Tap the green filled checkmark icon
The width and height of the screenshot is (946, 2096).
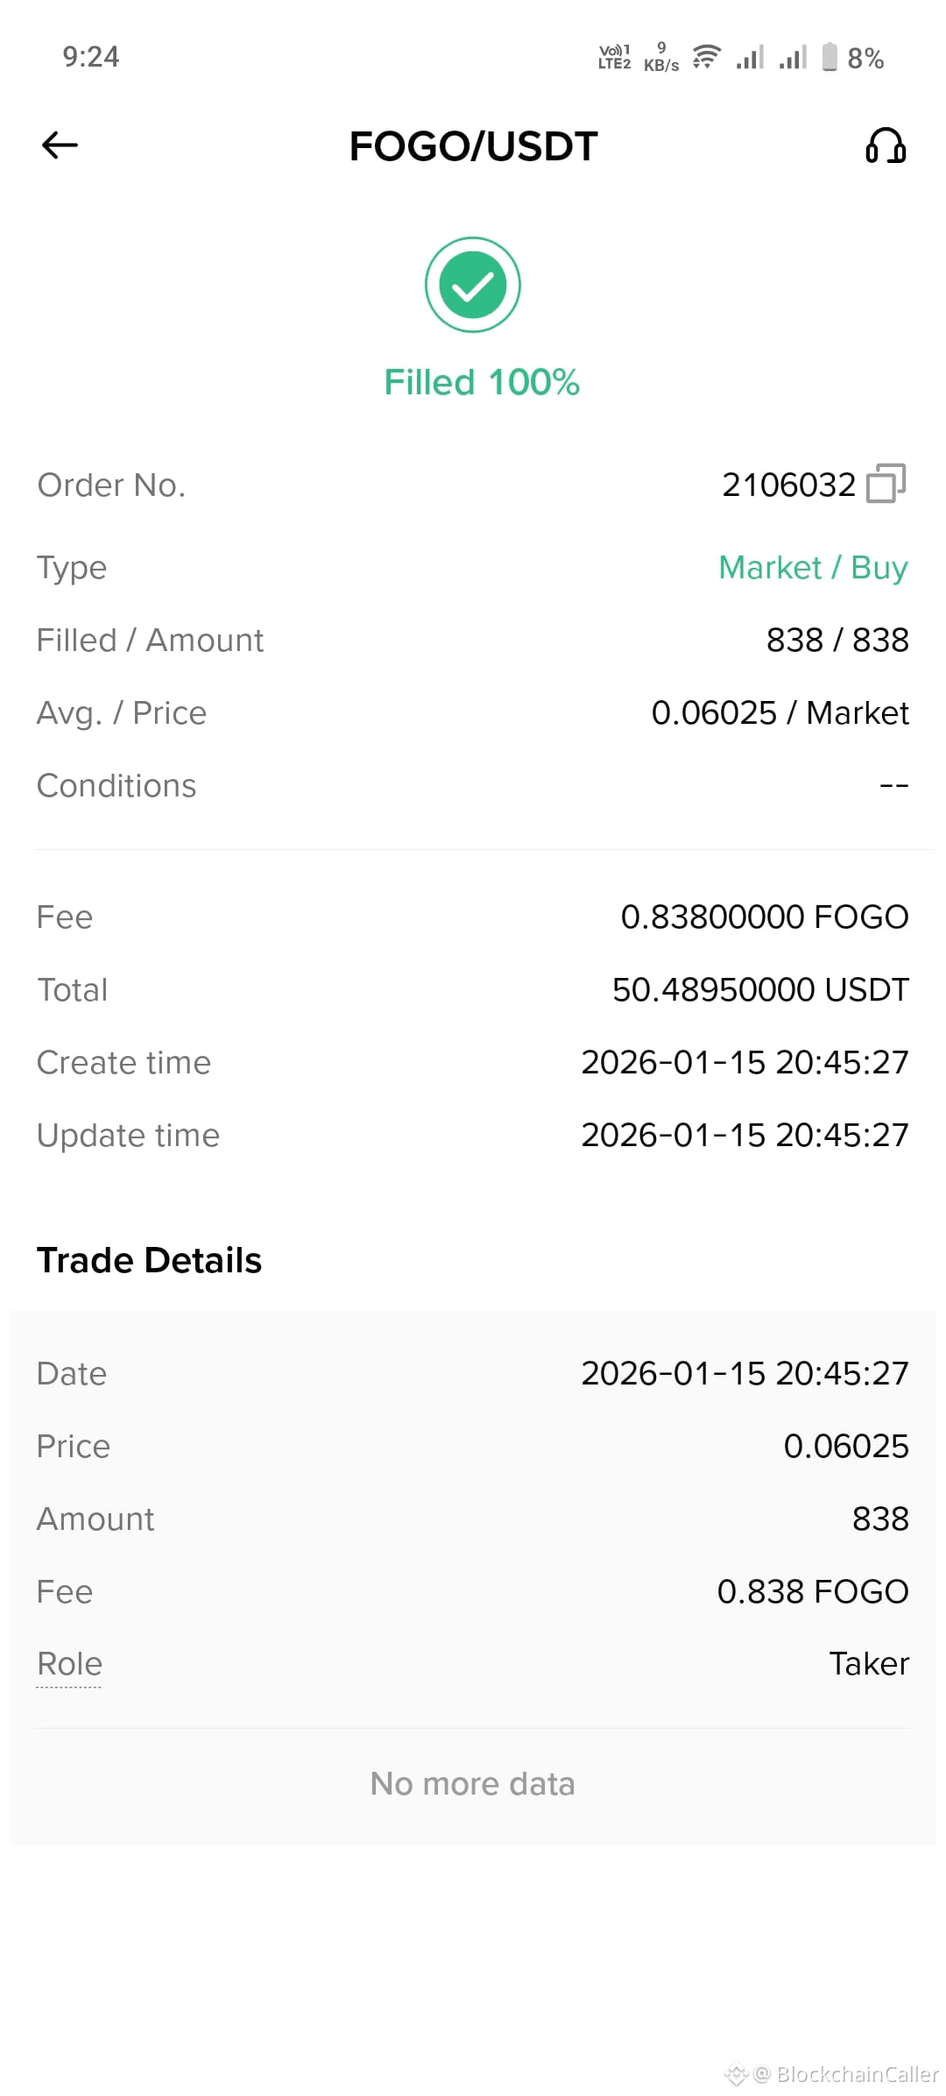click(473, 285)
